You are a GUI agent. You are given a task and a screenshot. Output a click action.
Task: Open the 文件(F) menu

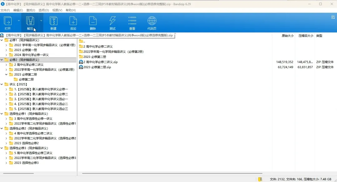click(5, 10)
